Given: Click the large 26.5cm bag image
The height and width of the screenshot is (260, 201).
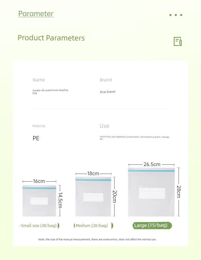Looking at the screenshot, I should pos(151,192).
